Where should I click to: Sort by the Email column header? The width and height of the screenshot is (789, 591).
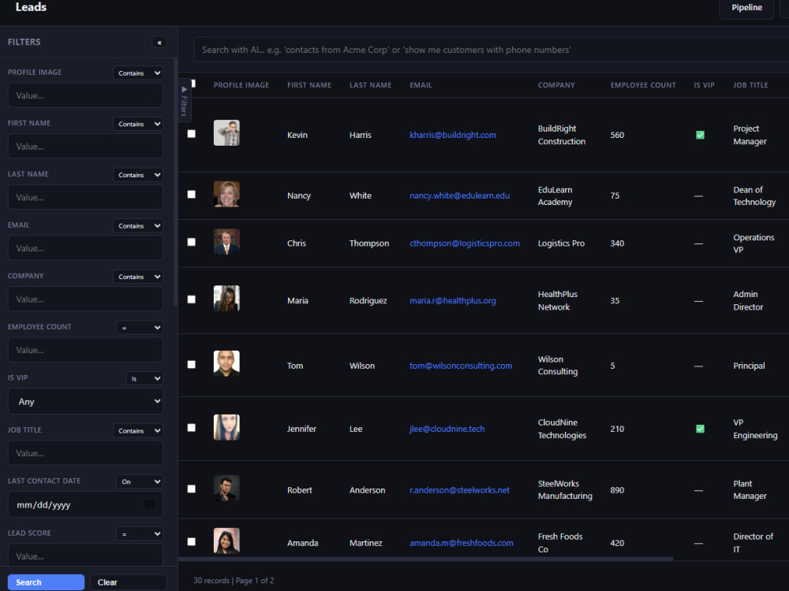click(421, 85)
